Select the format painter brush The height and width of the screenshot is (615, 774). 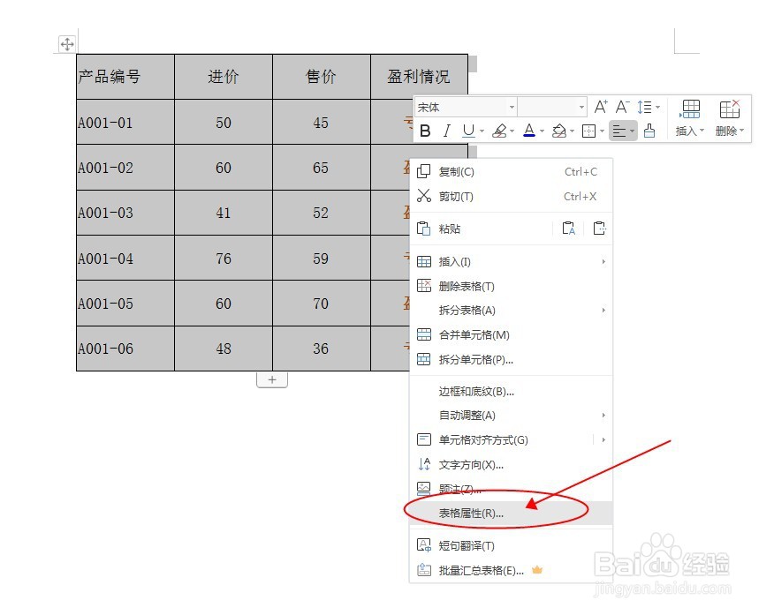tap(649, 131)
